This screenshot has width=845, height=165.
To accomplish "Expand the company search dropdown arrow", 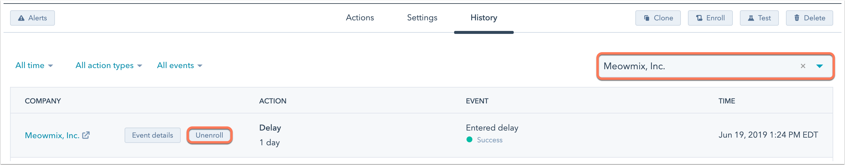I will (819, 66).
